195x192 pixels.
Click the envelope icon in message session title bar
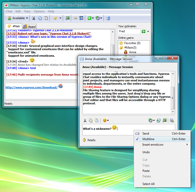[82, 59]
